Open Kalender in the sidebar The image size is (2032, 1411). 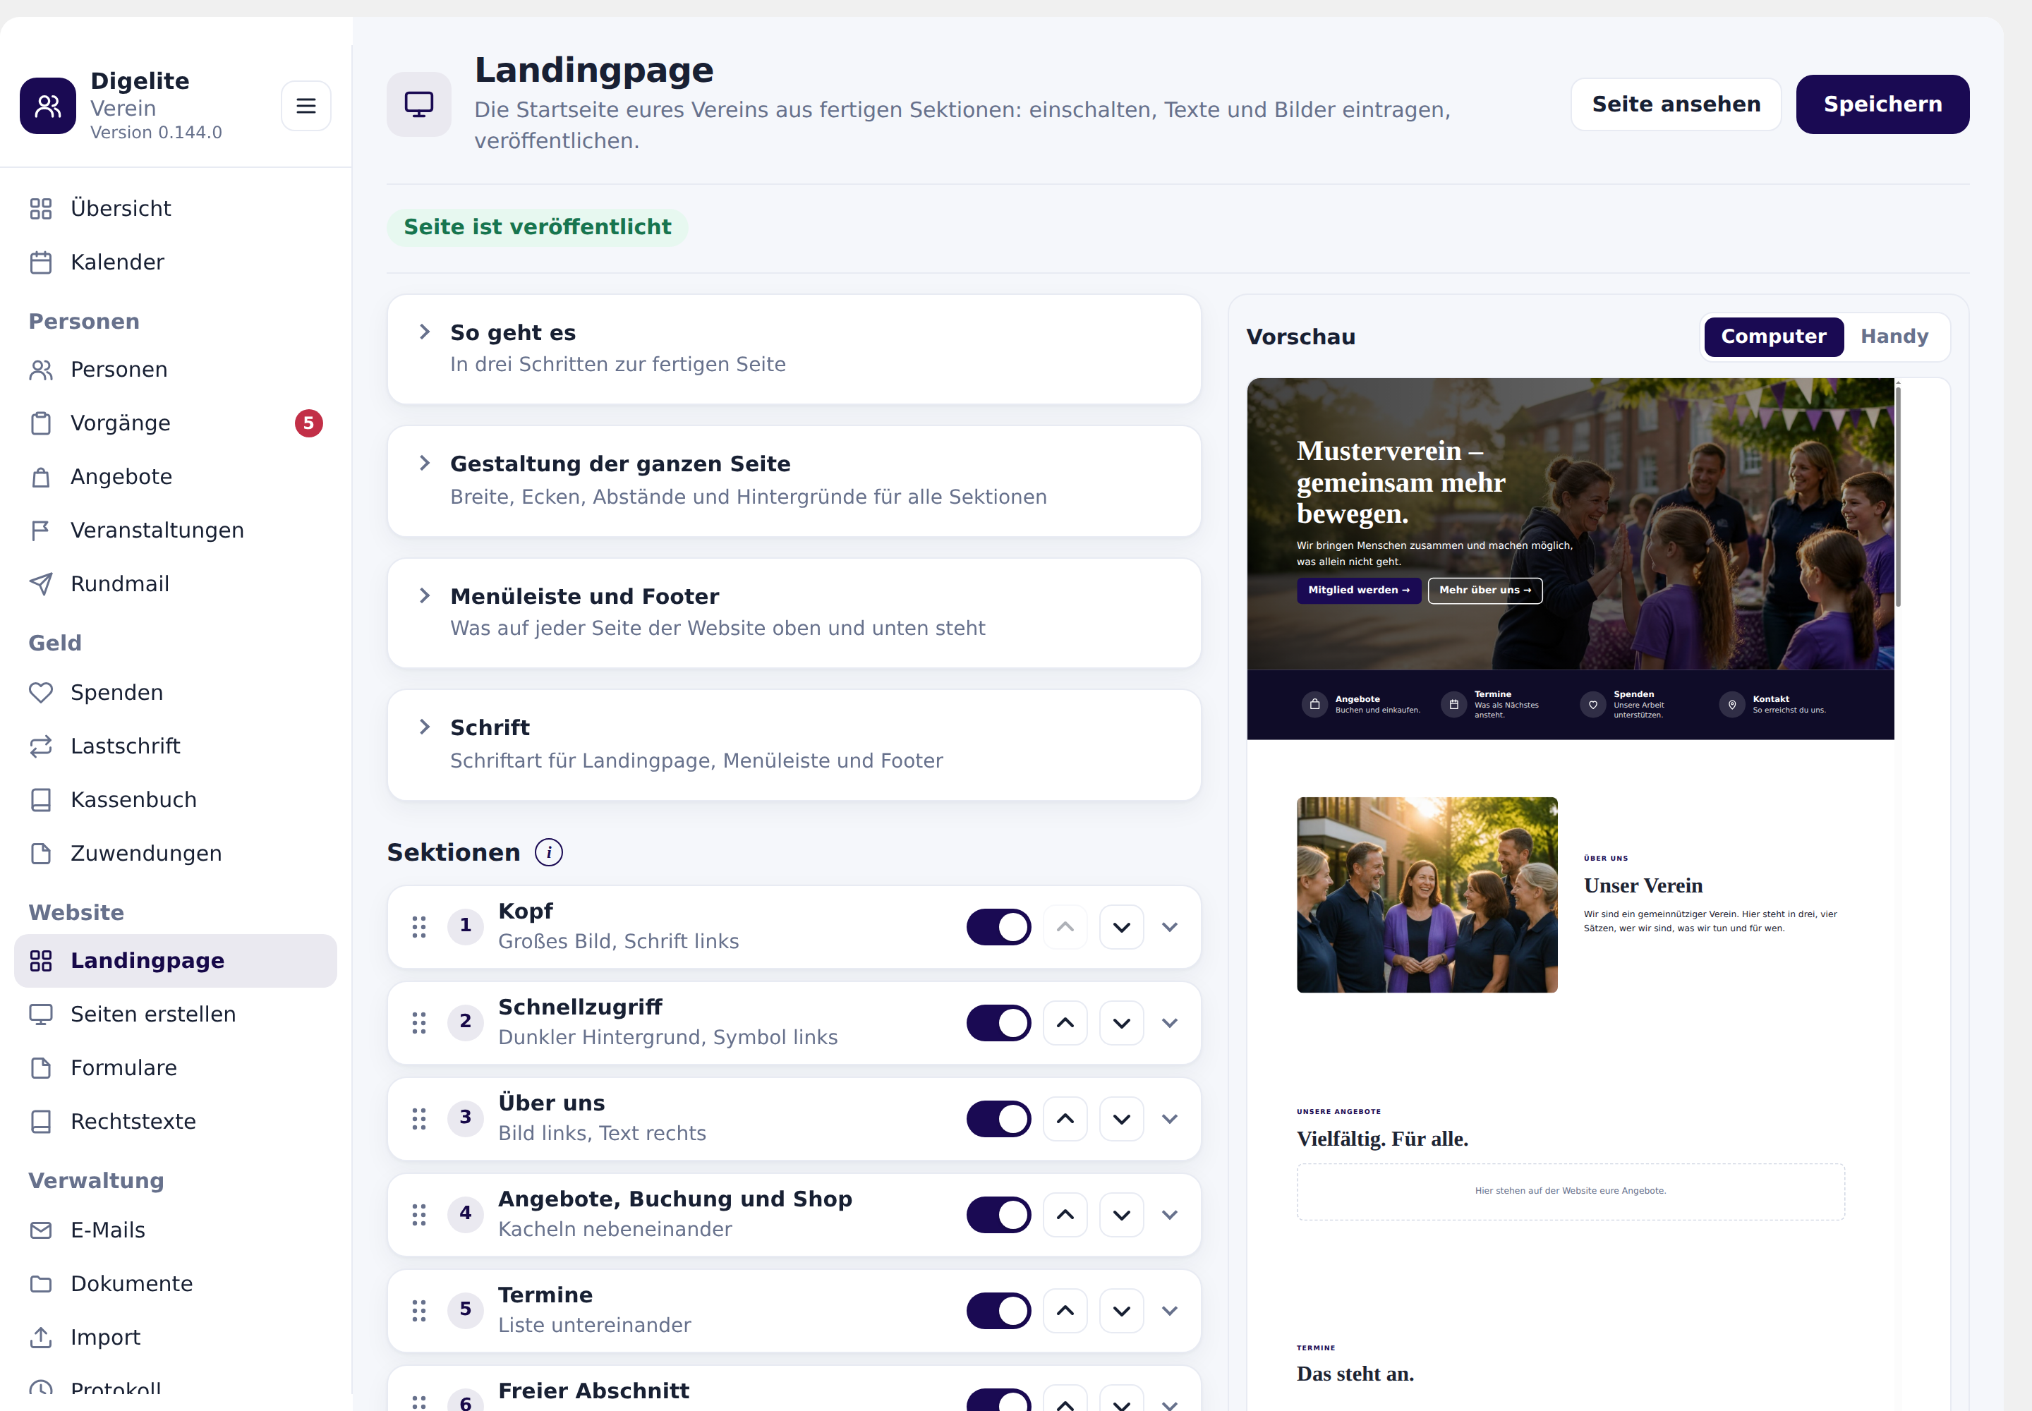pyautogui.click(x=175, y=262)
